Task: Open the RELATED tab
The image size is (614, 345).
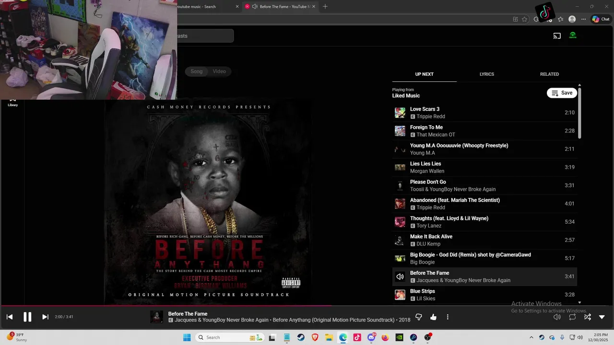Action: 549,74
